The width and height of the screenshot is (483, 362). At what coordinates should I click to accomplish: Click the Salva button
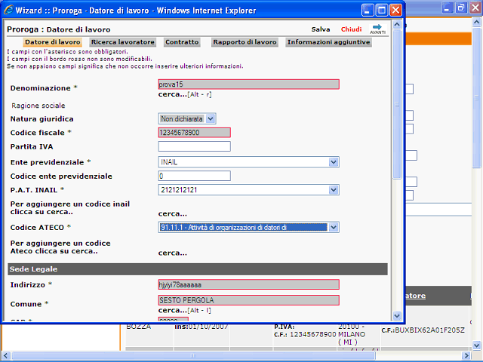[321, 29]
